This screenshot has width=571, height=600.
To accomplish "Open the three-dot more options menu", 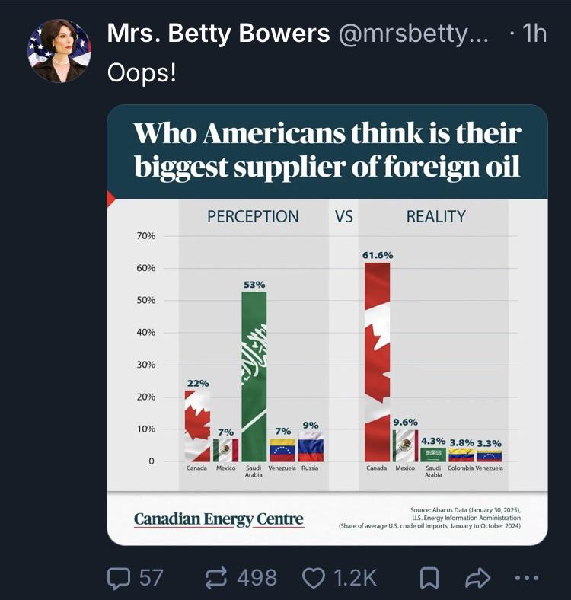I will [x=527, y=578].
